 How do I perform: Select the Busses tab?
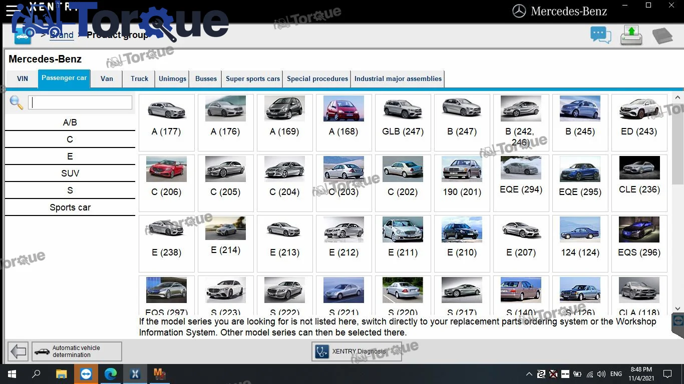click(x=206, y=79)
